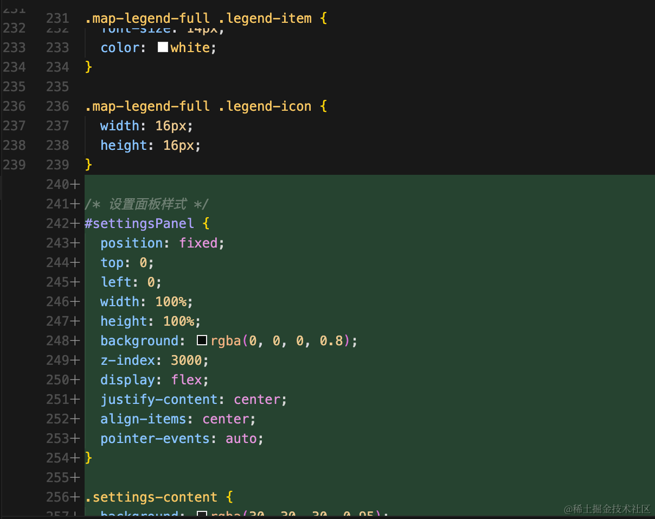Click the opening brace after "#settingsPanel"
The width and height of the screenshot is (655, 519).
pos(206,223)
